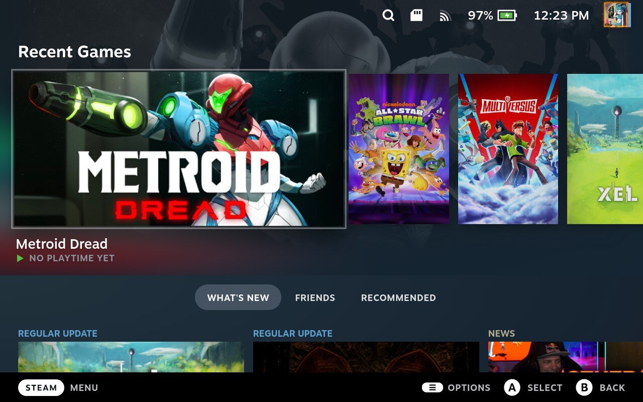Screen dimensions: 643x402
Task: Select the XEL game cover
Action: 605,149
